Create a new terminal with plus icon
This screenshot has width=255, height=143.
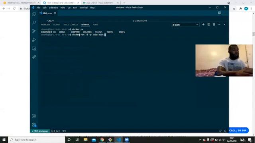(x=203, y=25)
